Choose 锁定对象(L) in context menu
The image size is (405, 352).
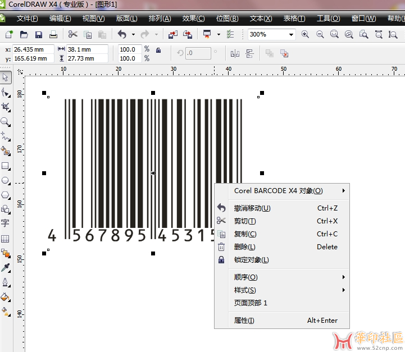click(x=282, y=259)
